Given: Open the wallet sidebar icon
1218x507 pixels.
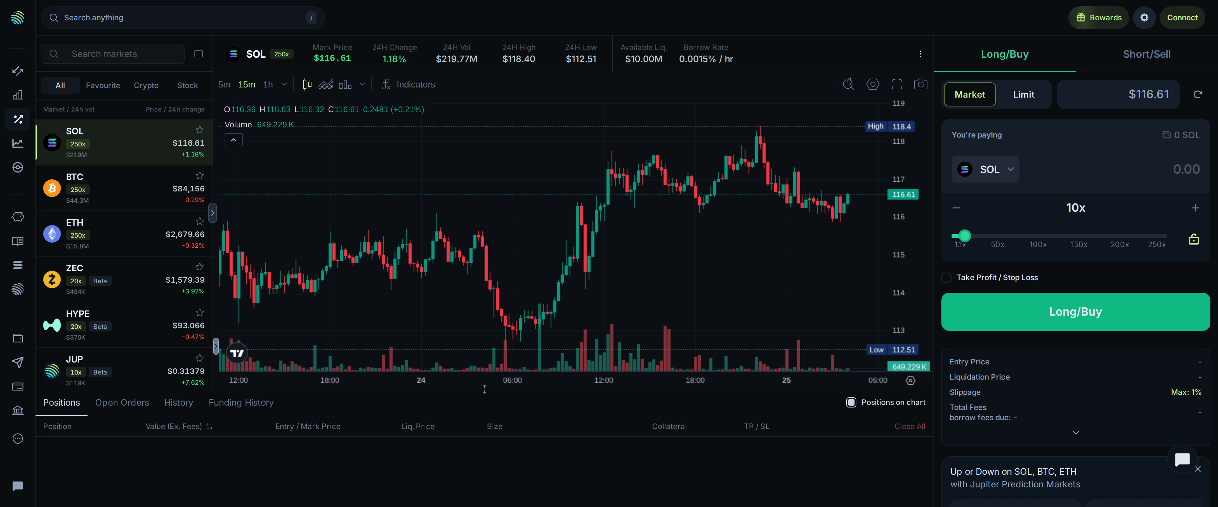Looking at the screenshot, I should [x=17, y=338].
